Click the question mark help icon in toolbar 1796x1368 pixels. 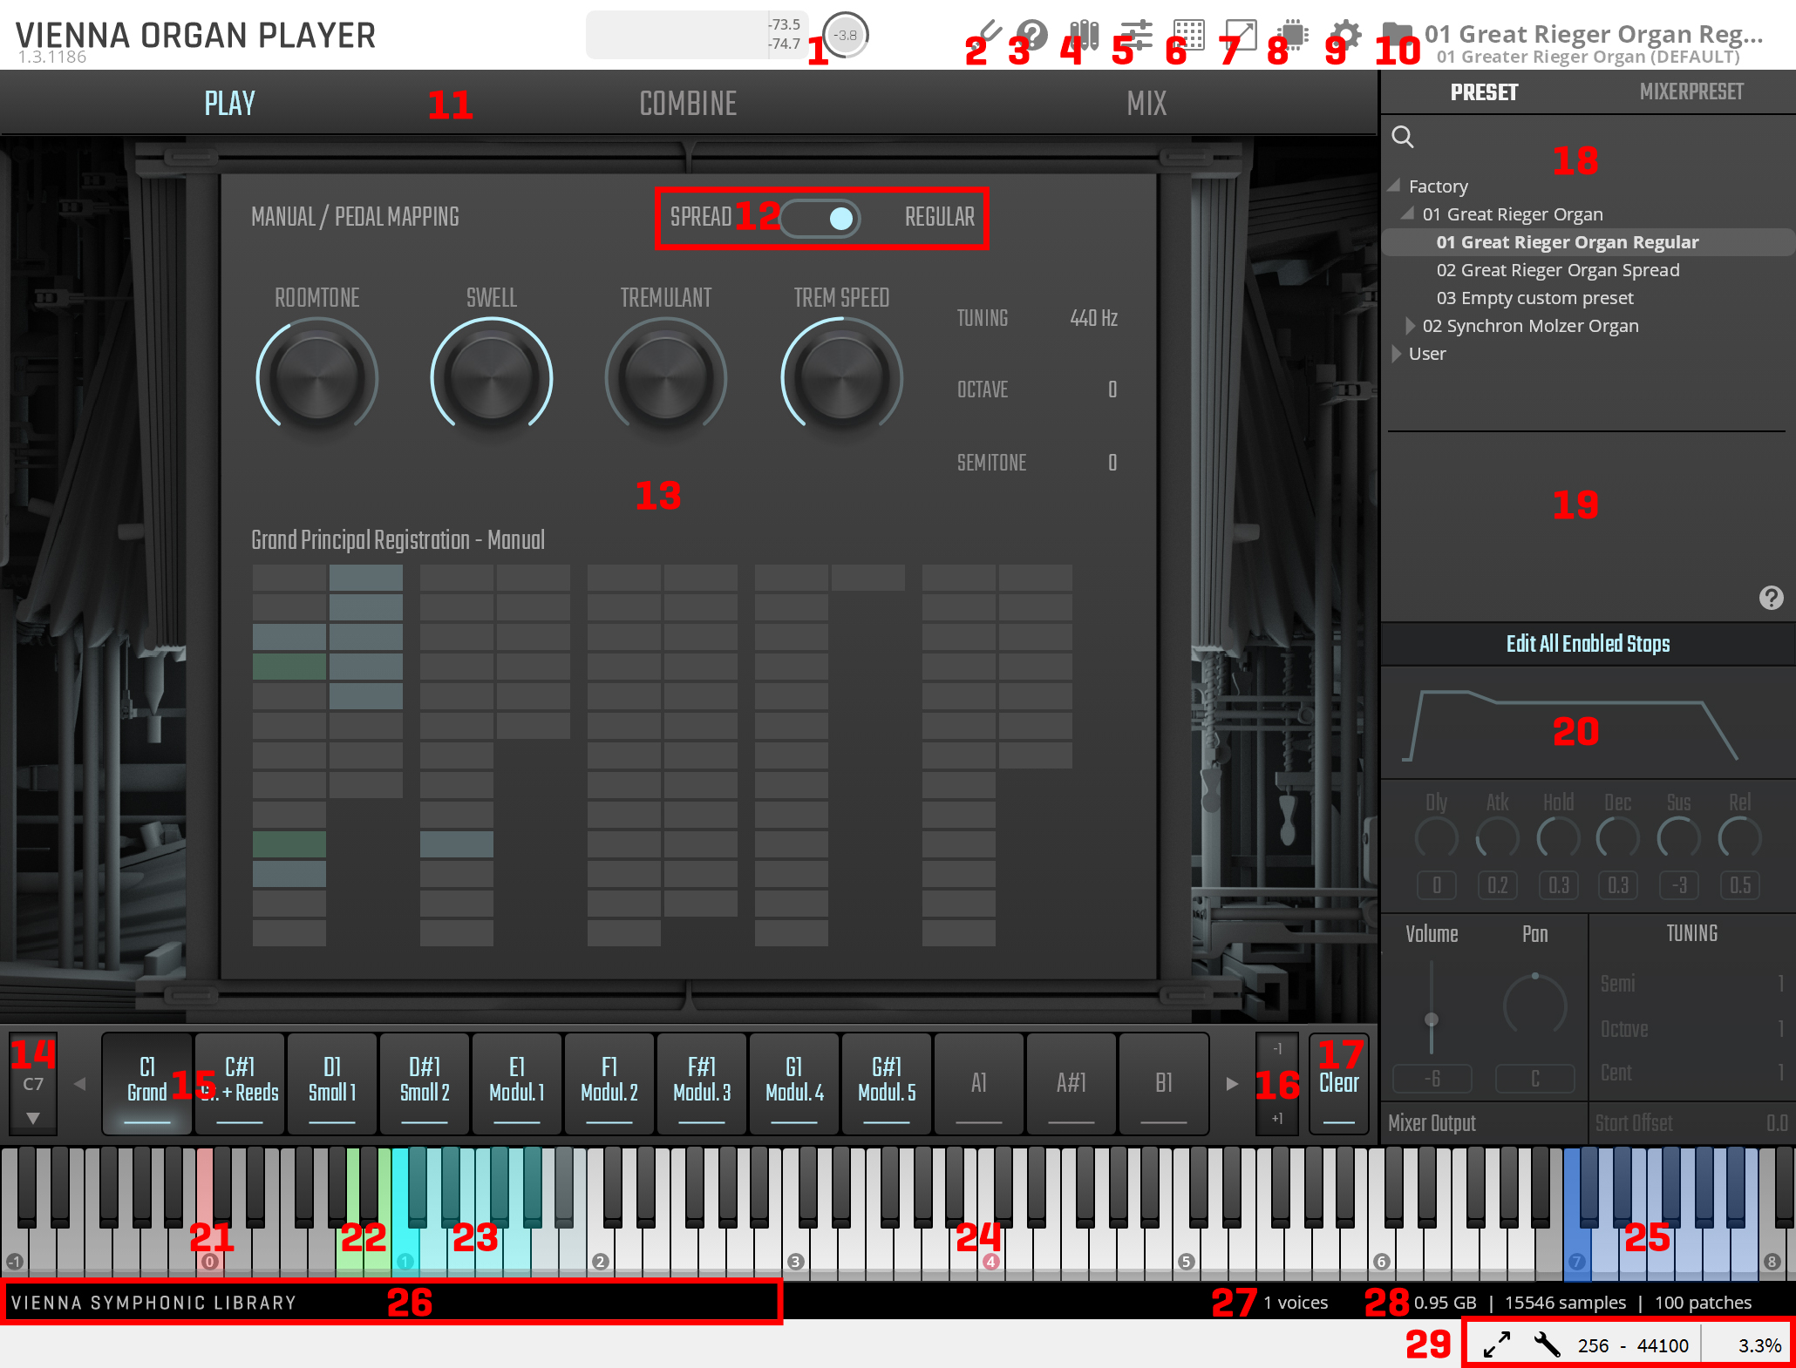pos(1032,35)
